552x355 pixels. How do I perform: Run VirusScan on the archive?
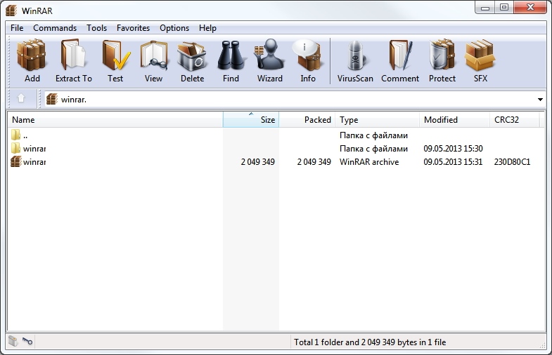[355, 61]
